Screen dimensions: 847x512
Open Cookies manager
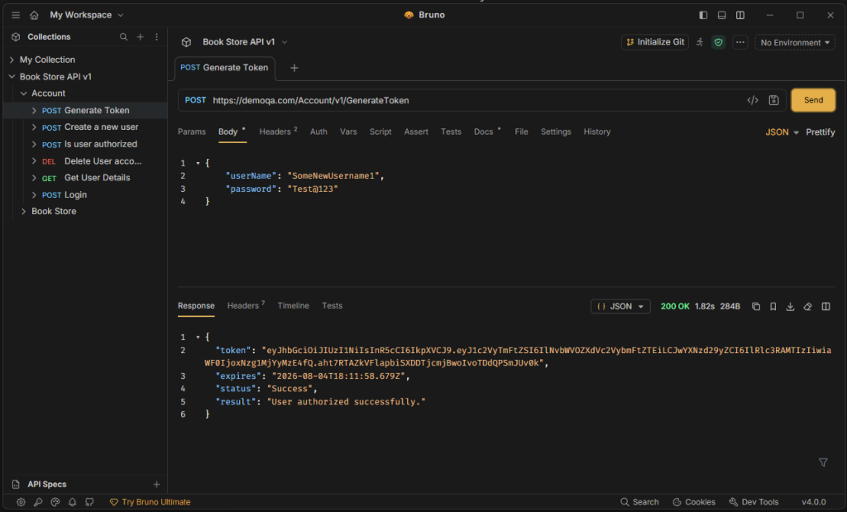pyautogui.click(x=694, y=502)
